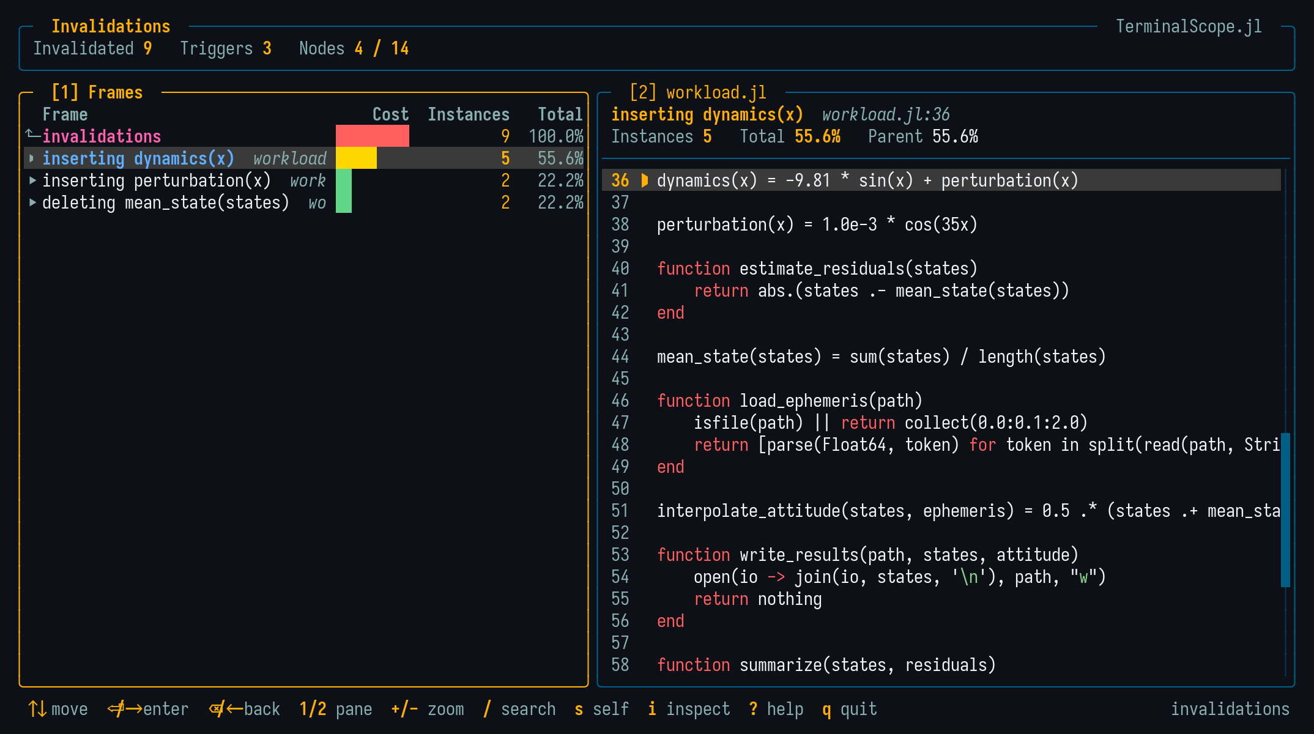Click the 1/2 pane shortcut

[x=336, y=709]
